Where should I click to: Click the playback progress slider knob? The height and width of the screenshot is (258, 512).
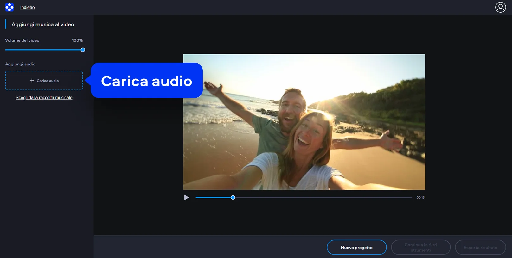point(233,197)
